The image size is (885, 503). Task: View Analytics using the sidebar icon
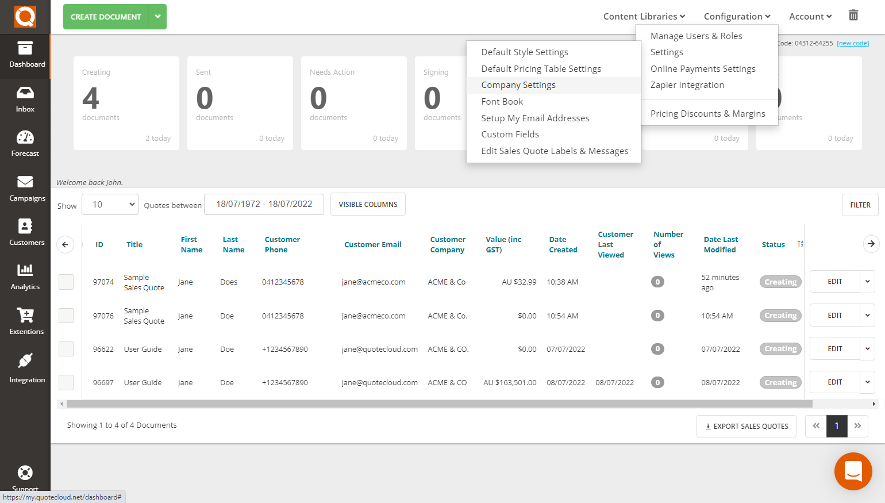point(25,277)
